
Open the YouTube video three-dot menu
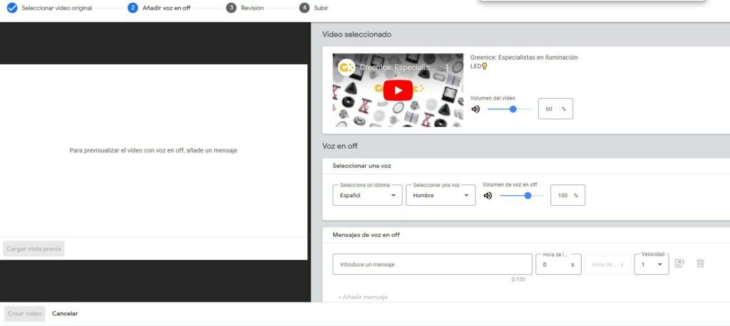coord(448,68)
